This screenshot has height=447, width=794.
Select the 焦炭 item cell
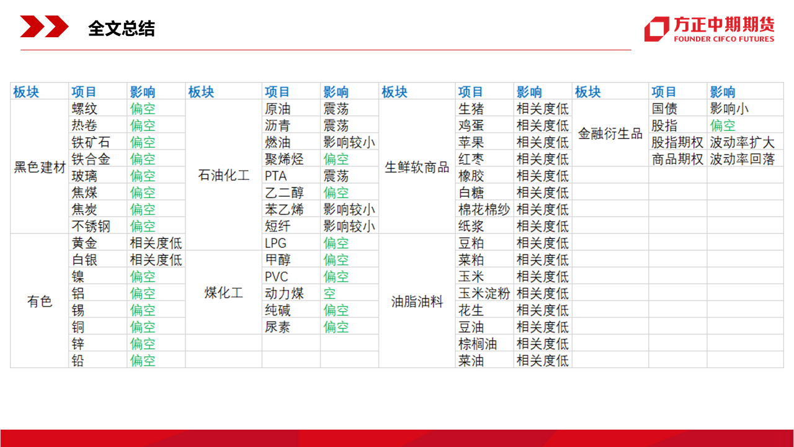point(98,209)
